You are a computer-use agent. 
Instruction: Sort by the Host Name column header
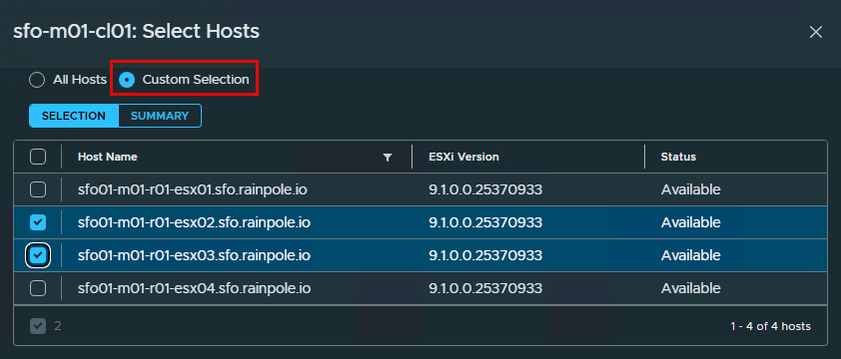[x=107, y=157]
